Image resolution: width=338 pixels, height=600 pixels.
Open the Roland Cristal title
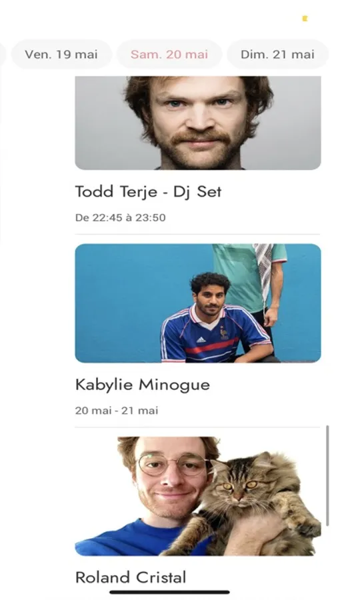pos(131,577)
